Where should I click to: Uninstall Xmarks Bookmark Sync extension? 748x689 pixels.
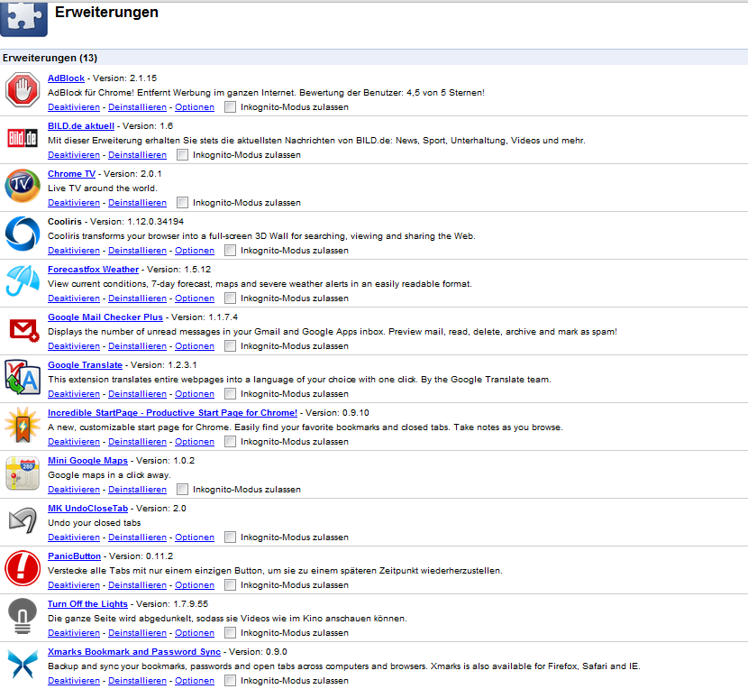[137, 680]
